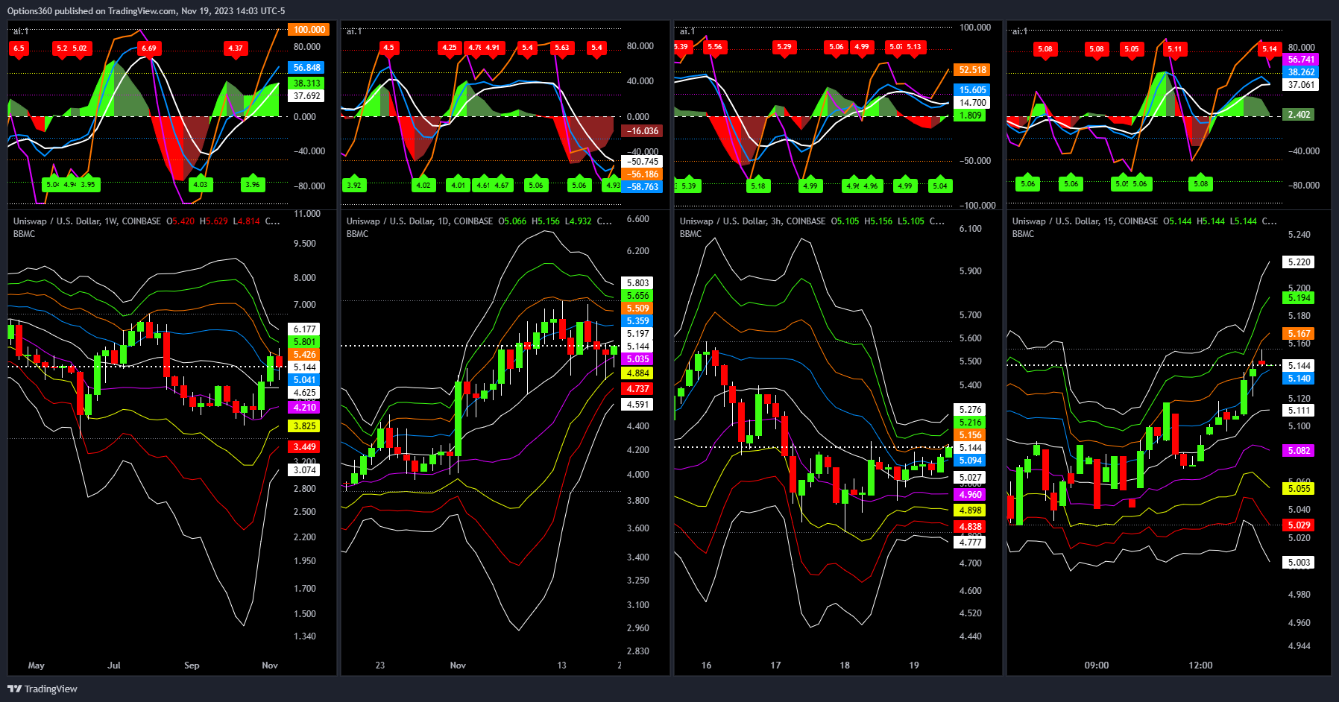Viewport: 1339px width, 702px height.
Task: Click the red 3.449 band price label
Action: pyautogui.click(x=304, y=447)
